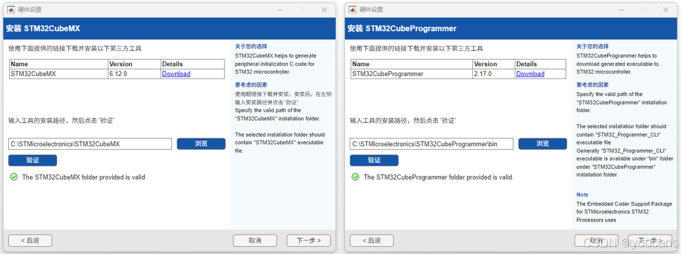The height and width of the screenshot is (254, 681).
Task: Go back with 后退 in the STM32CubeProgrammer window
Action: (372, 240)
